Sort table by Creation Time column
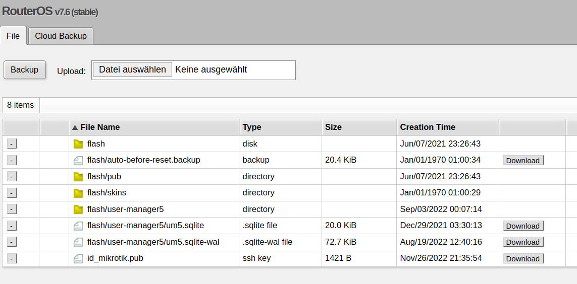Image resolution: width=577 pixels, height=284 pixels. click(x=447, y=127)
